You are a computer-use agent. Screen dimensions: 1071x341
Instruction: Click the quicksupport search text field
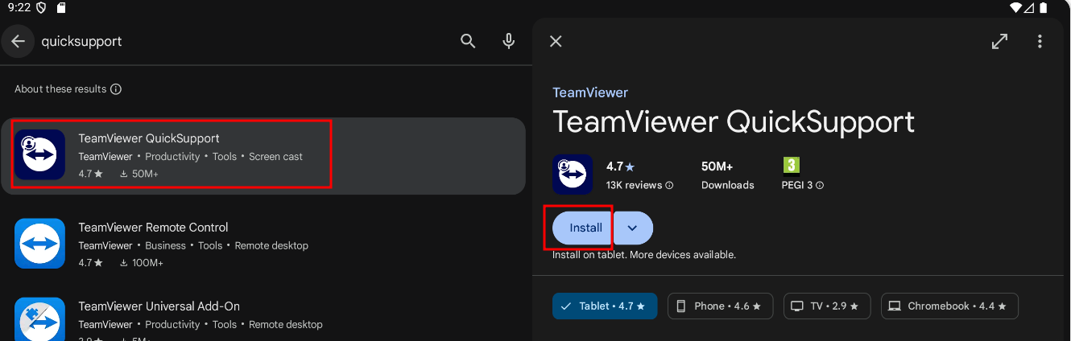[x=242, y=41]
